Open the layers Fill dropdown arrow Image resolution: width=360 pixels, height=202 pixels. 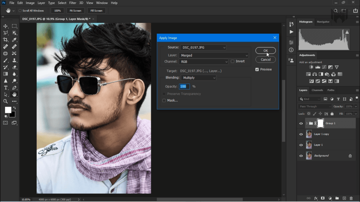point(356,114)
